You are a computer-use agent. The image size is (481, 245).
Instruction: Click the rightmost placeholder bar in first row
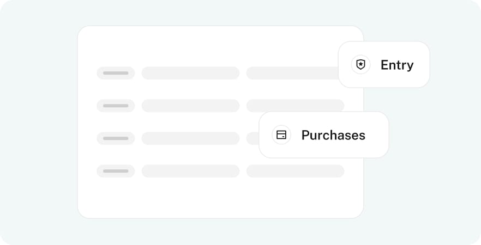coord(292,73)
